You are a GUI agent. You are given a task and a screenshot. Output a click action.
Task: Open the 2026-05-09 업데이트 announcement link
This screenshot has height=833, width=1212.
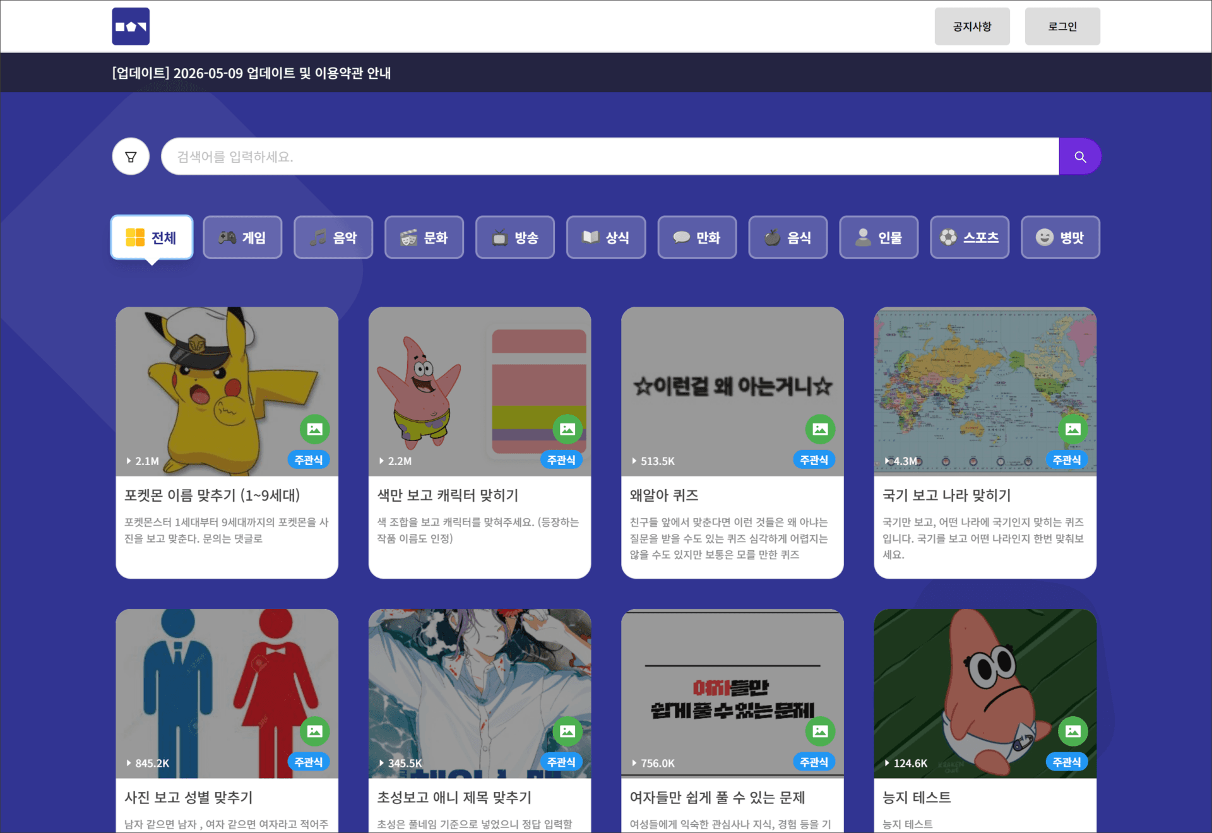251,73
